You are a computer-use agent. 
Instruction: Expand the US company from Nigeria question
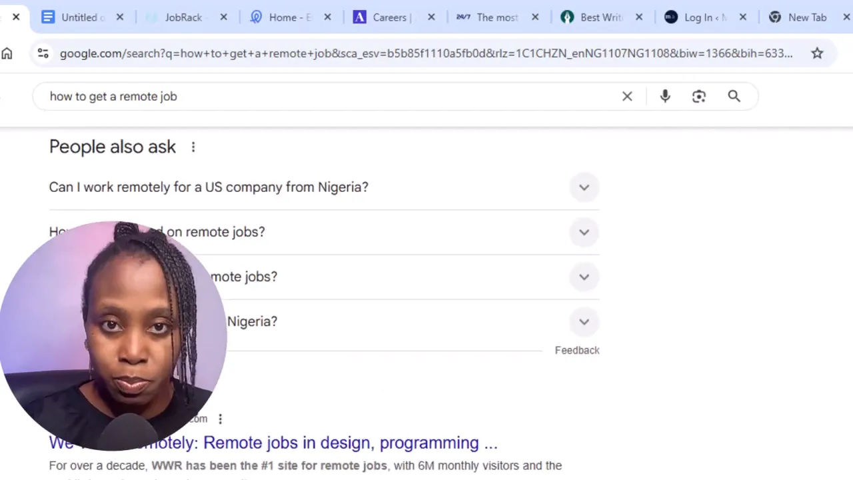[x=584, y=187]
